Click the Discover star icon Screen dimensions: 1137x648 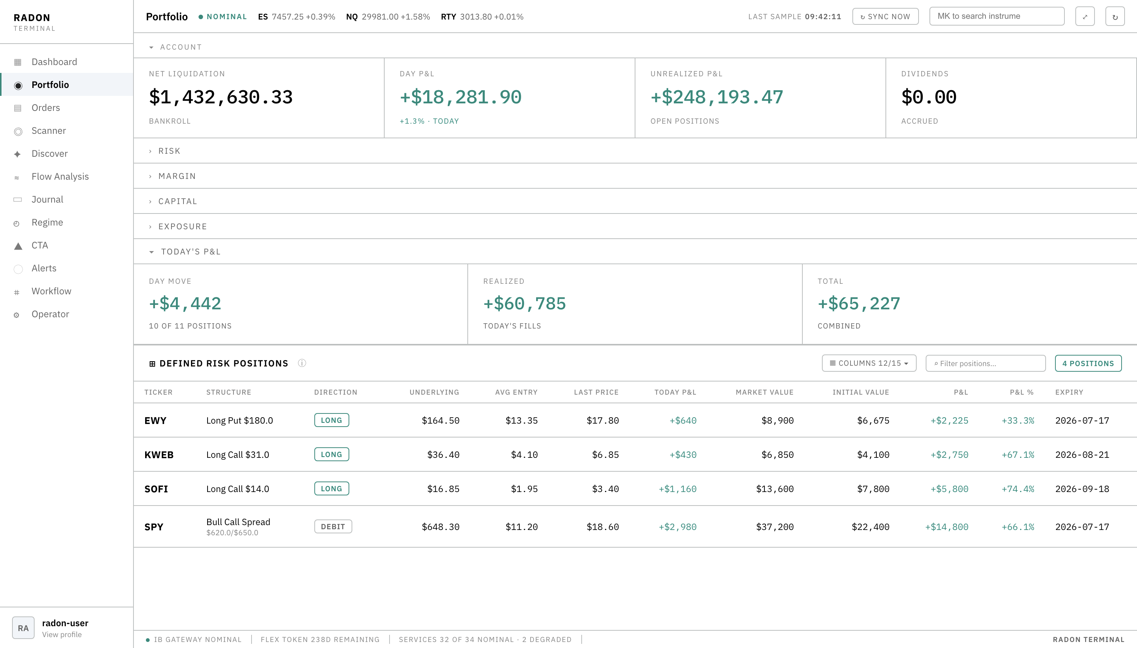tap(17, 154)
